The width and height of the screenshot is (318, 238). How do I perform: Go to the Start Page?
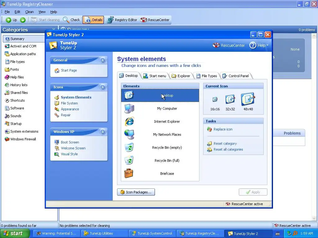click(66, 70)
